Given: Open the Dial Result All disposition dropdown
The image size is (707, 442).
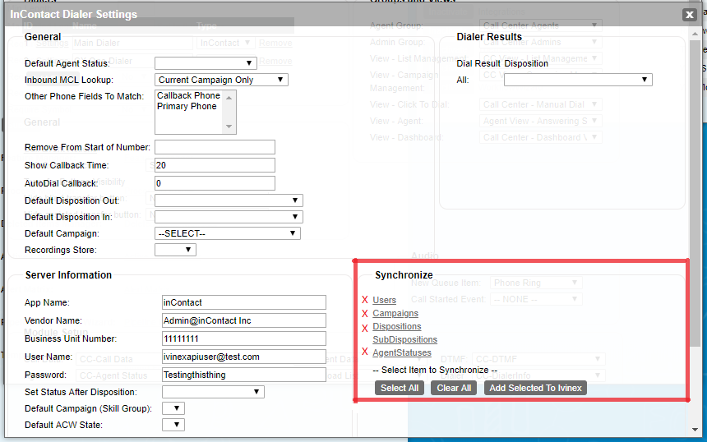Looking at the screenshot, I should (578, 80).
